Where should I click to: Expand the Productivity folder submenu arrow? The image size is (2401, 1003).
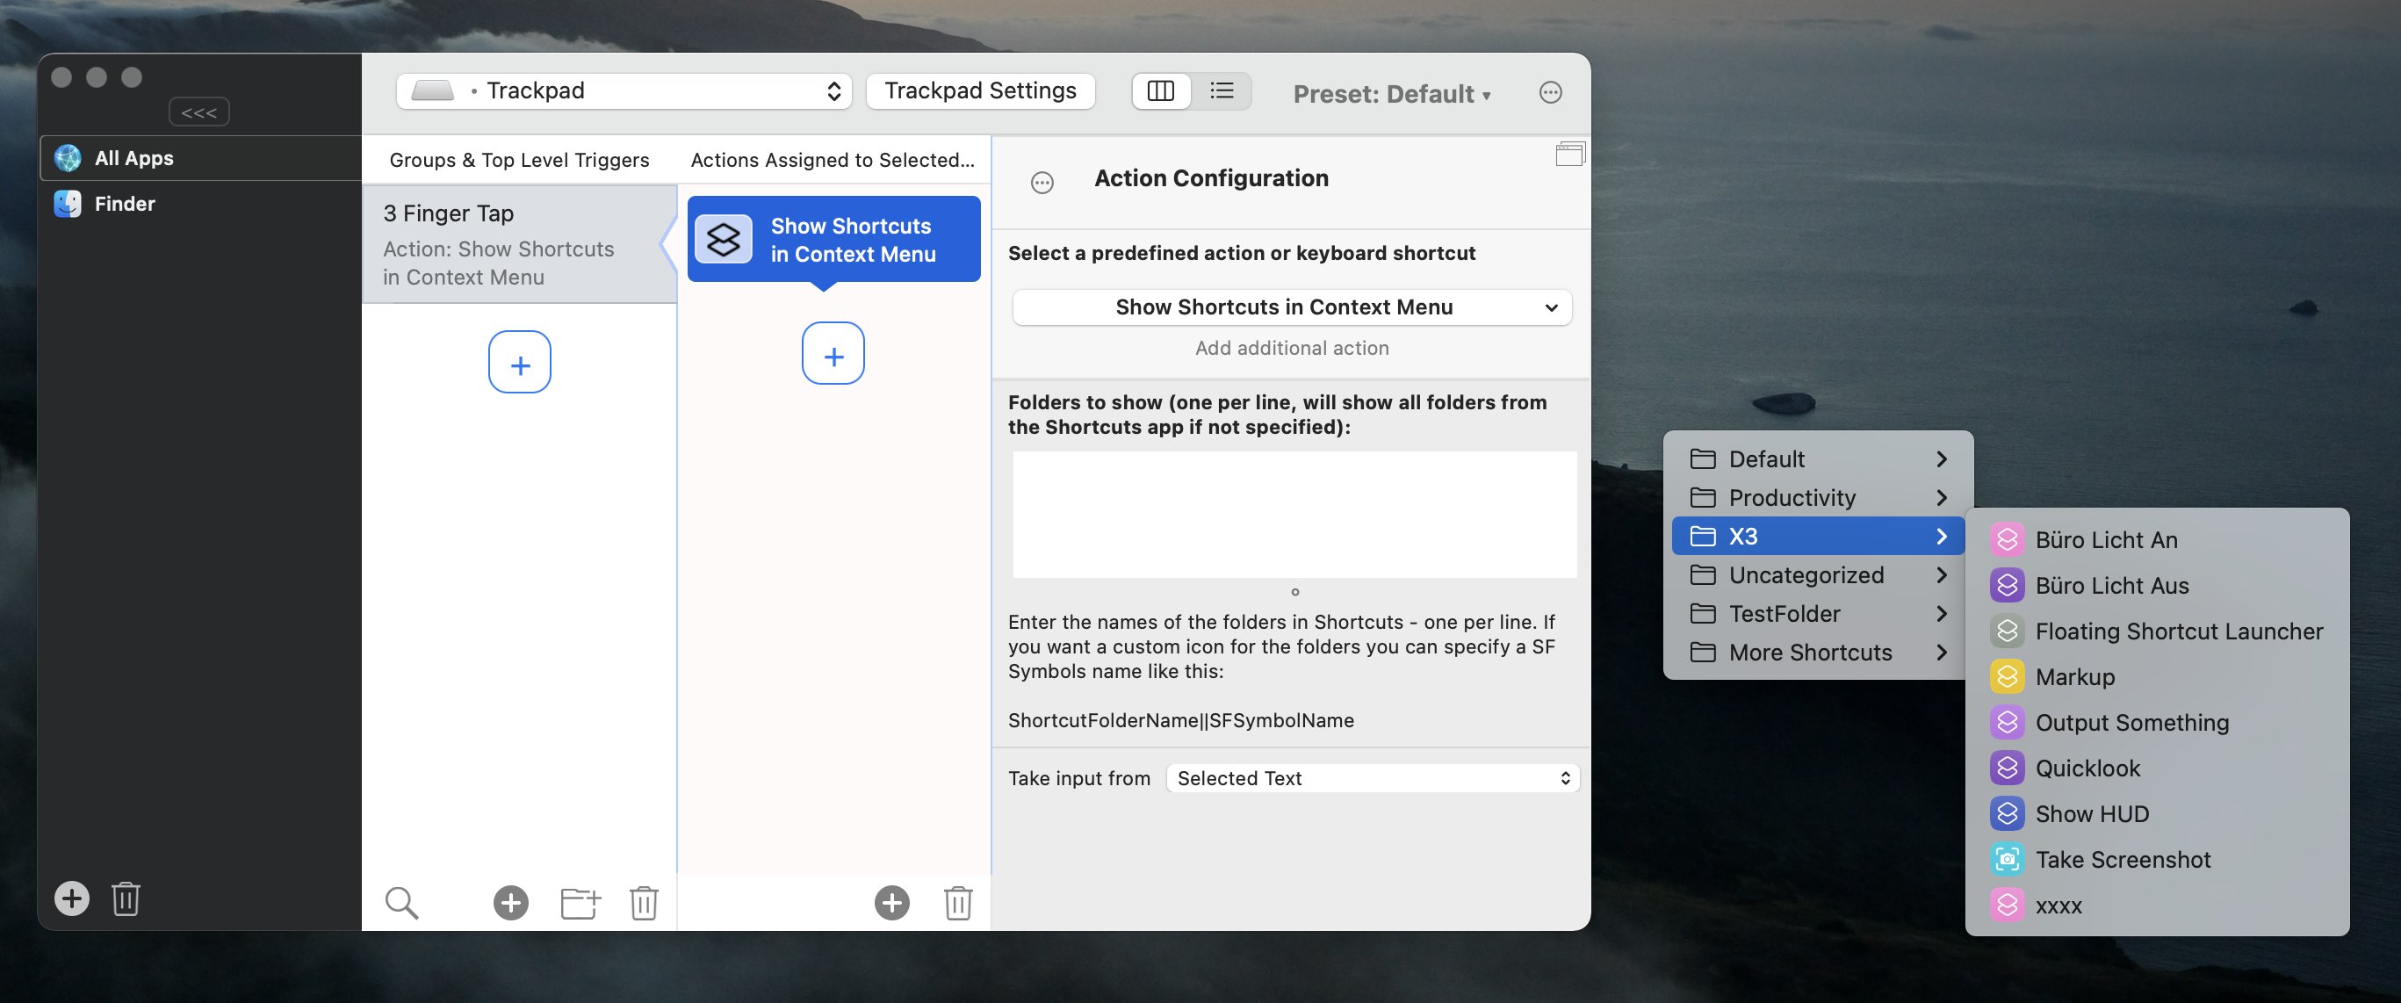pos(1942,498)
